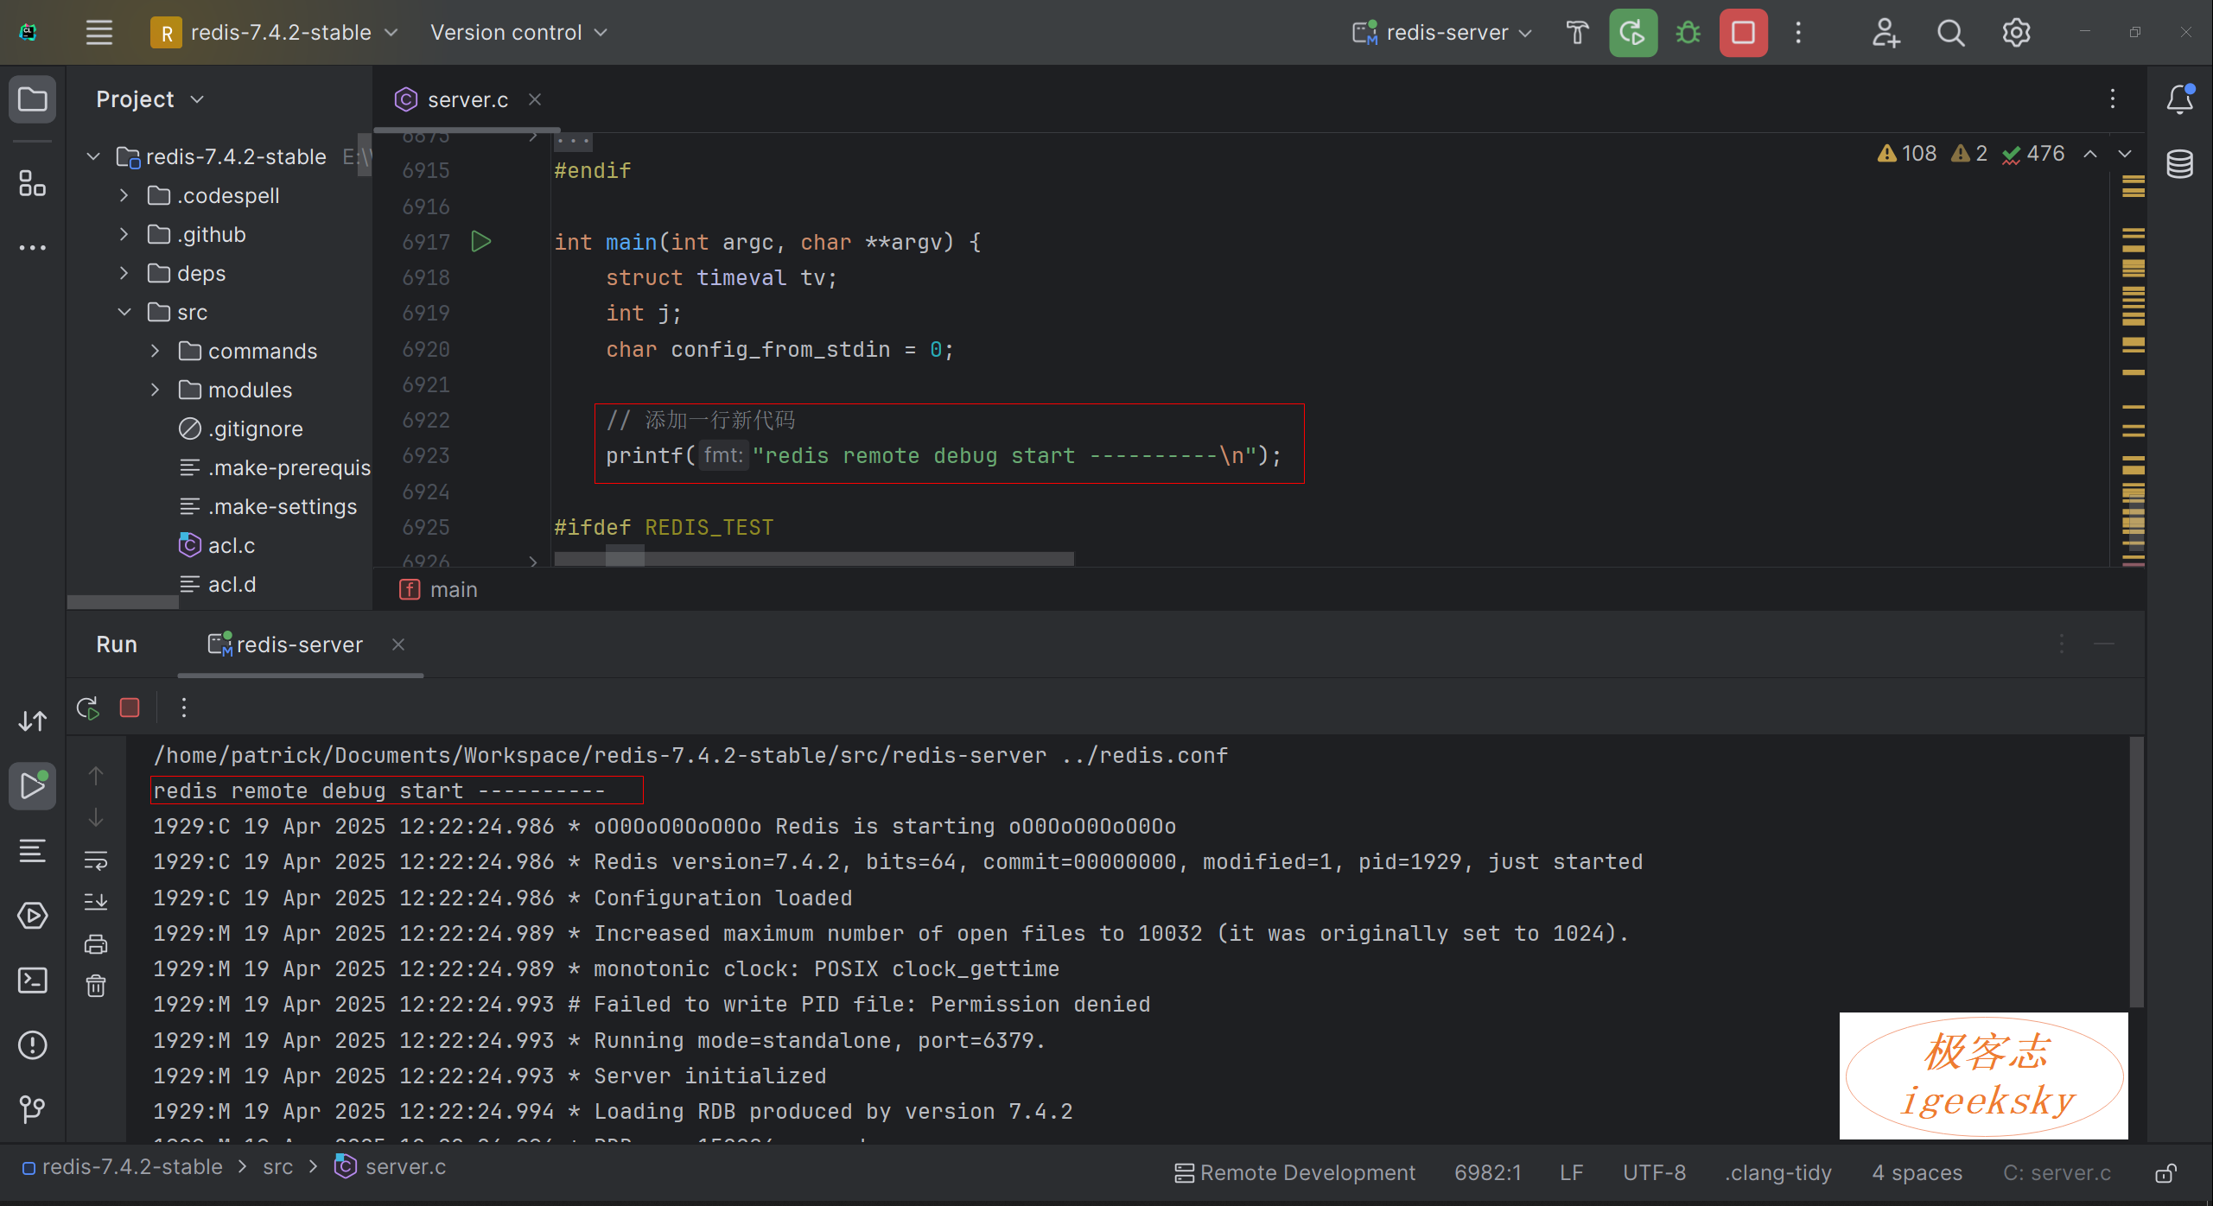Open Notifications bell icon
Image resolution: width=2213 pixels, height=1206 pixels.
click(x=2179, y=99)
